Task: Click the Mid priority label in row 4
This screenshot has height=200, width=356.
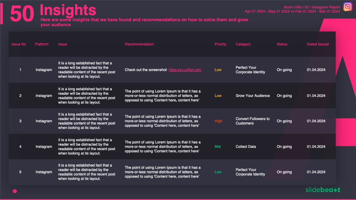Action: [218, 147]
